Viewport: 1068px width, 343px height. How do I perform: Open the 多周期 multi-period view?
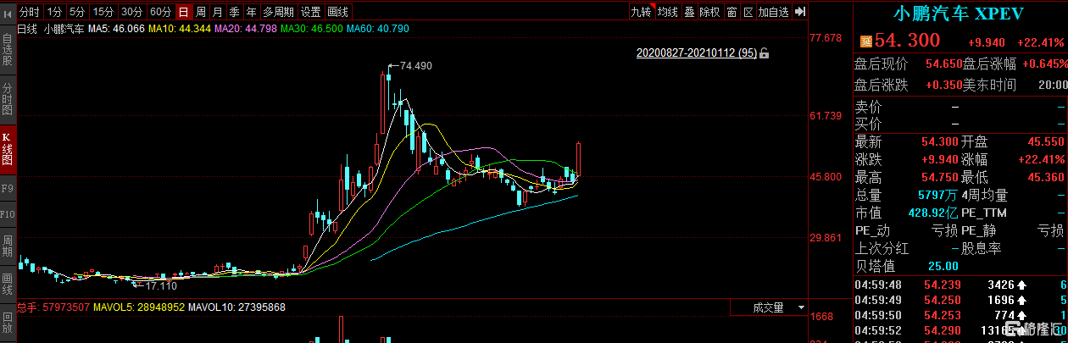pyautogui.click(x=278, y=12)
